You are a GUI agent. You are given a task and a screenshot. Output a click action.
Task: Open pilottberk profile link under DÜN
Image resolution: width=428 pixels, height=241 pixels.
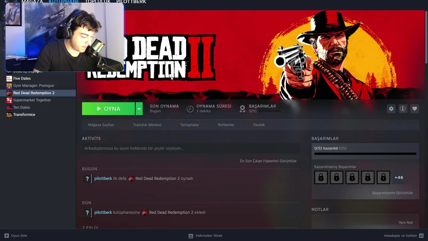point(103,212)
